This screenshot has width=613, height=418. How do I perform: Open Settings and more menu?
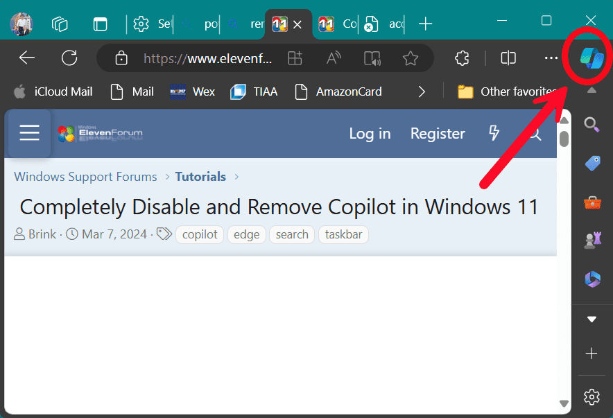tap(551, 58)
